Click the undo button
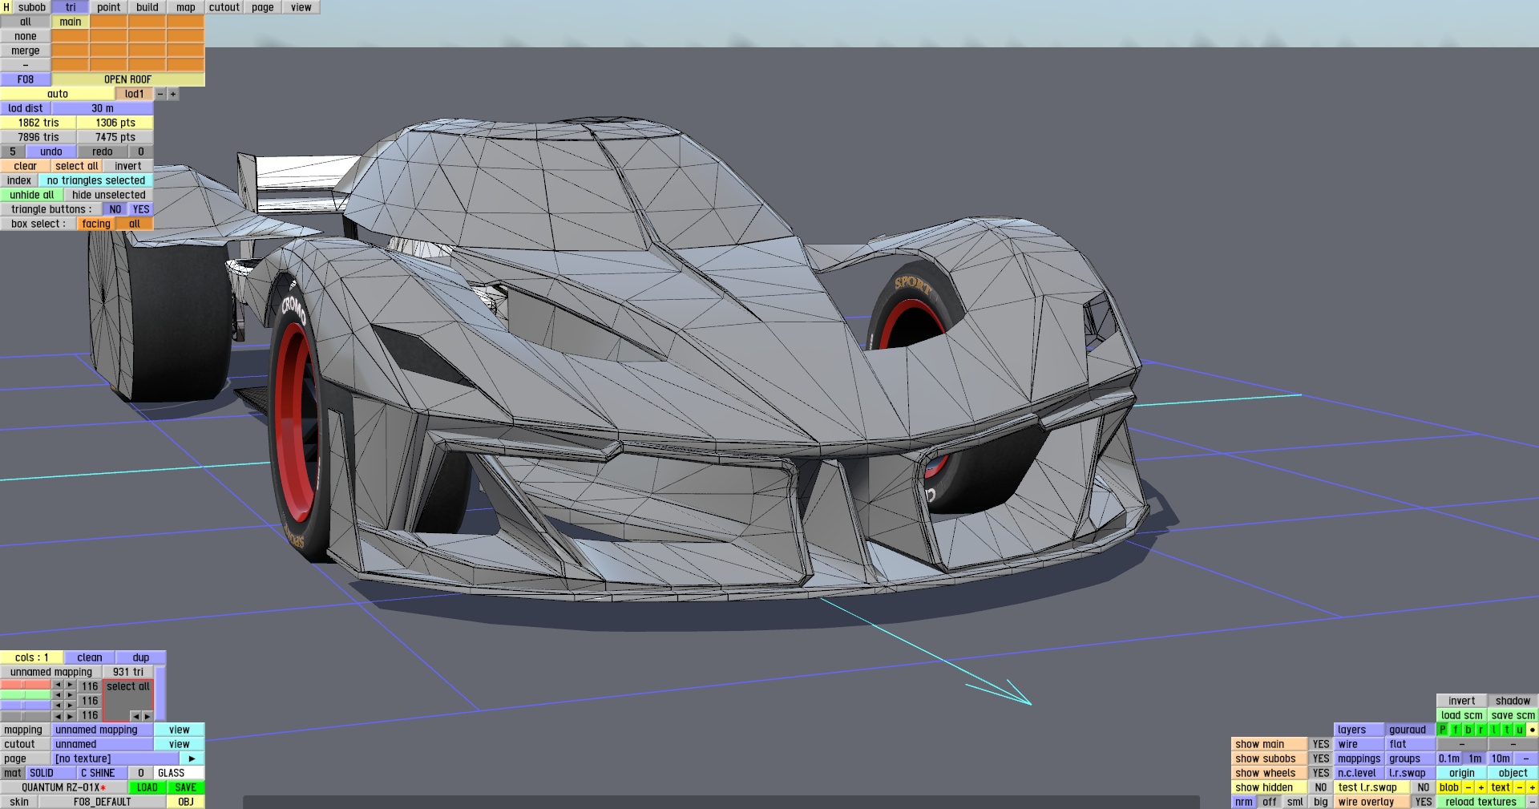 pyautogui.click(x=51, y=152)
